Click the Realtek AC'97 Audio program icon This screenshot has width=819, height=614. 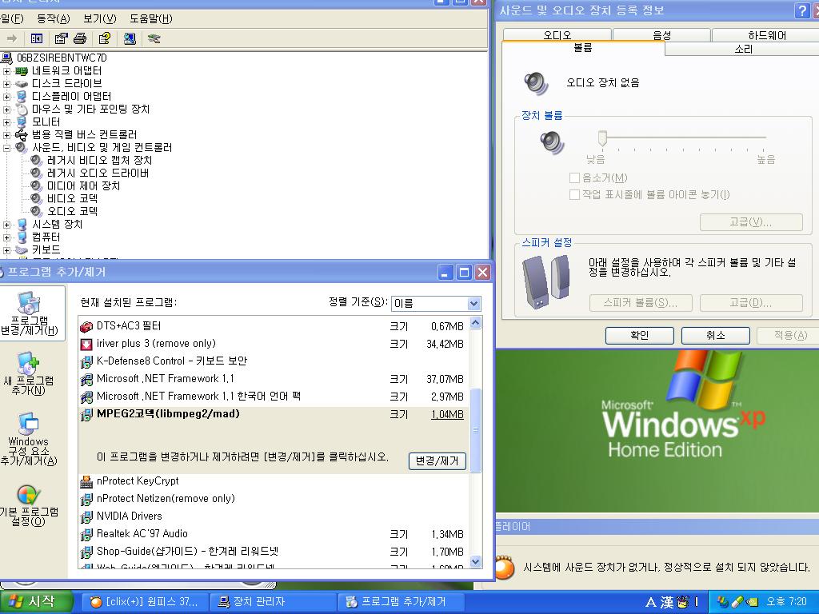86,534
